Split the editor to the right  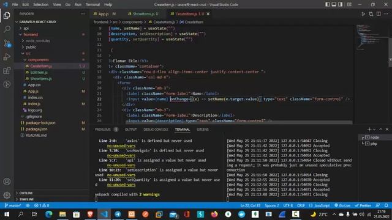tap(379, 14)
